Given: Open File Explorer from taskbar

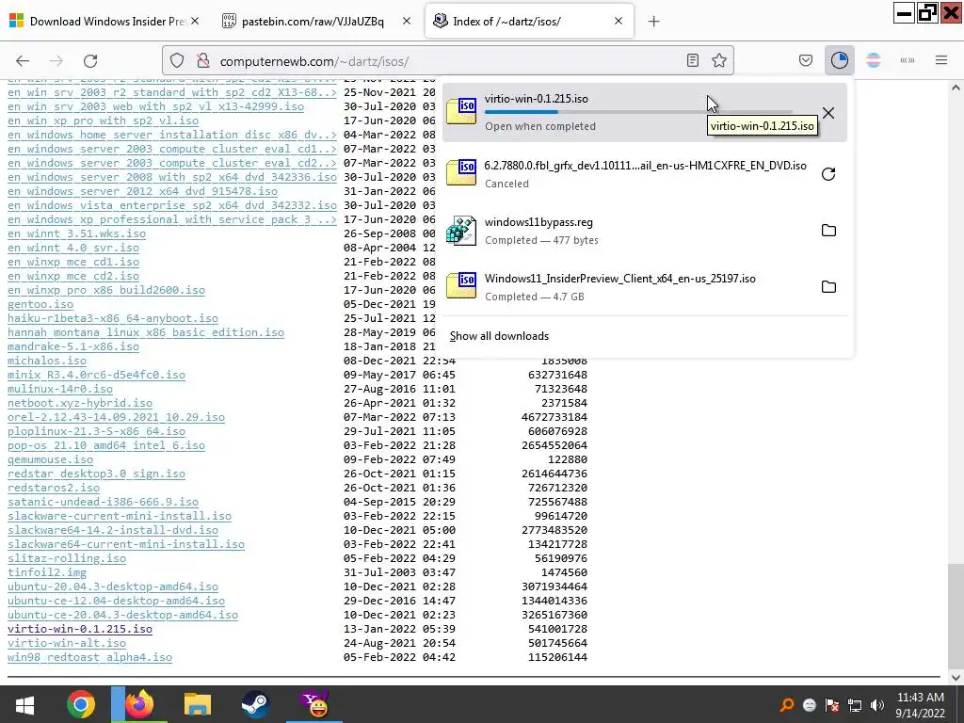Looking at the screenshot, I should [x=198, y=704].
